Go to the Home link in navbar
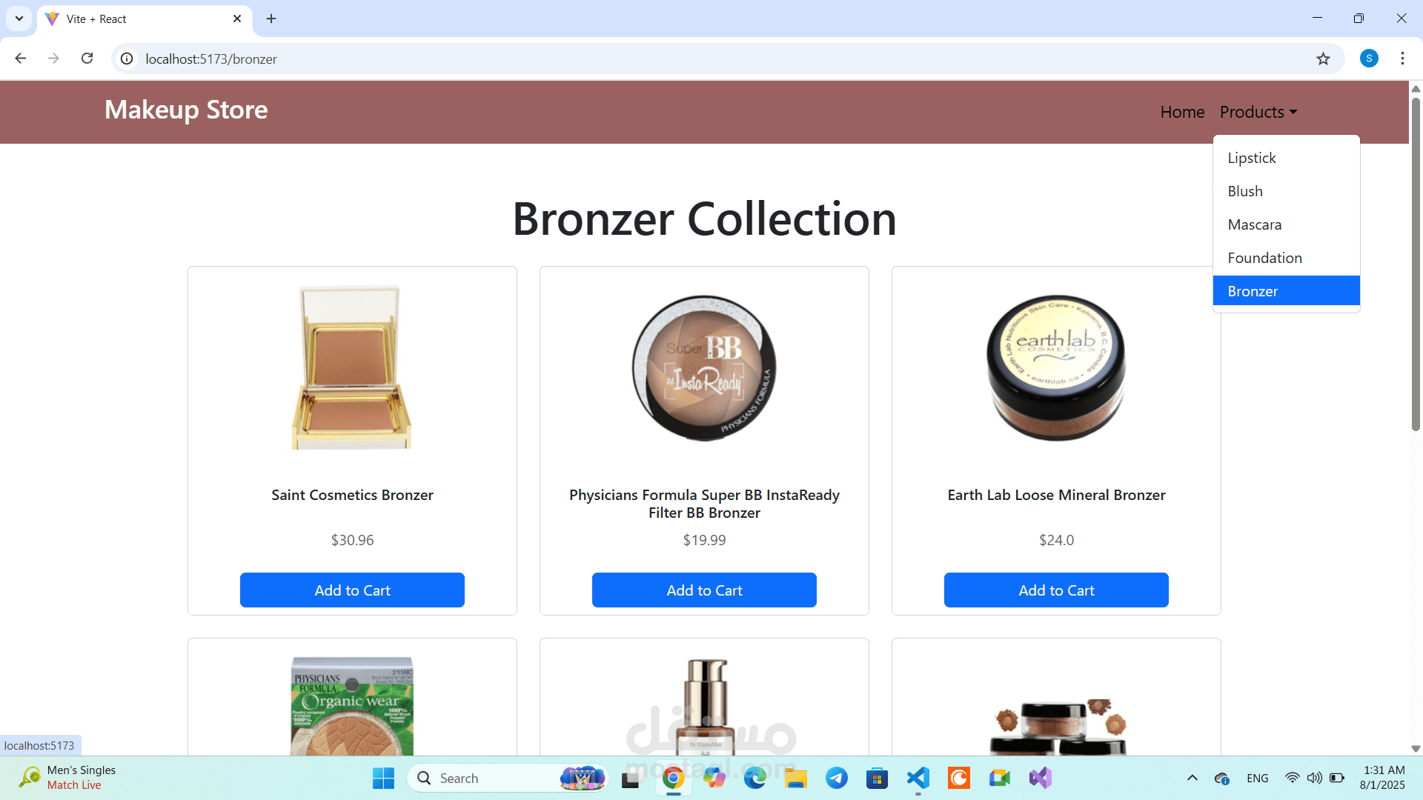The width and height of the screenshot is (1423, 800). tap(1182, 112)
